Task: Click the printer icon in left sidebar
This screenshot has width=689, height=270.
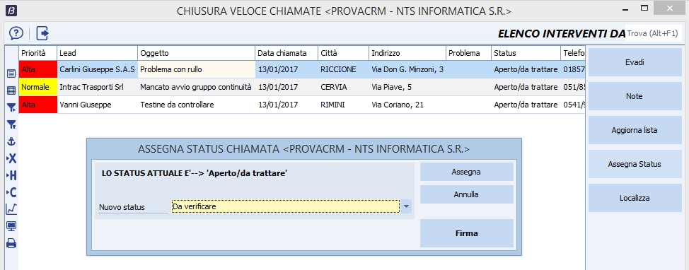Action: 11,243
